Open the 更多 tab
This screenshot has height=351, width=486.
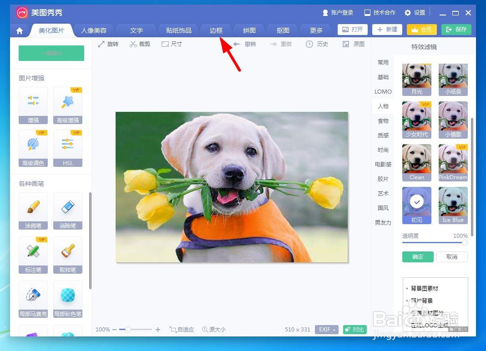pos(316,30)
